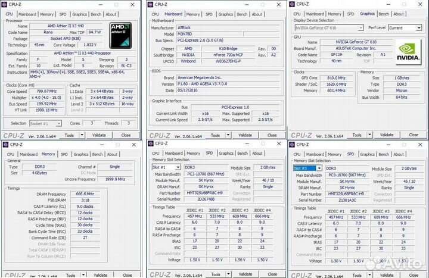The image size is (429, 278).
Task: Click the NVIDIA logo in Graphics window
Action: [x=408, y=52]
